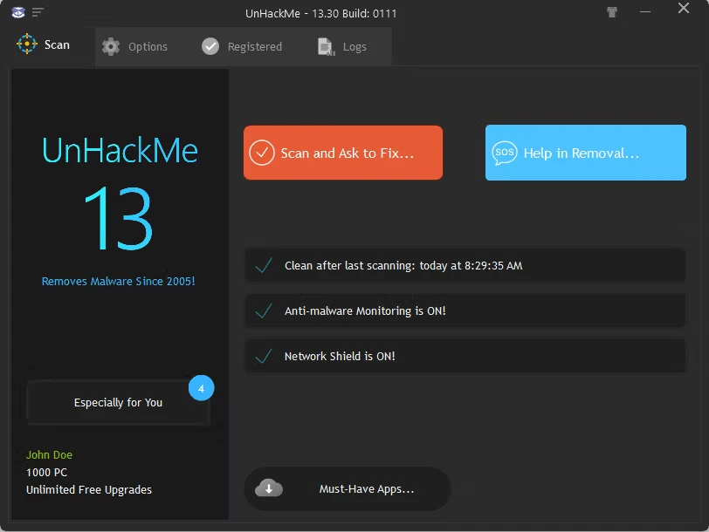Click the Registered checkmark badge icon
Viewport: 709px width, 532px height.
pyautogui.click(x=210, y=47)
